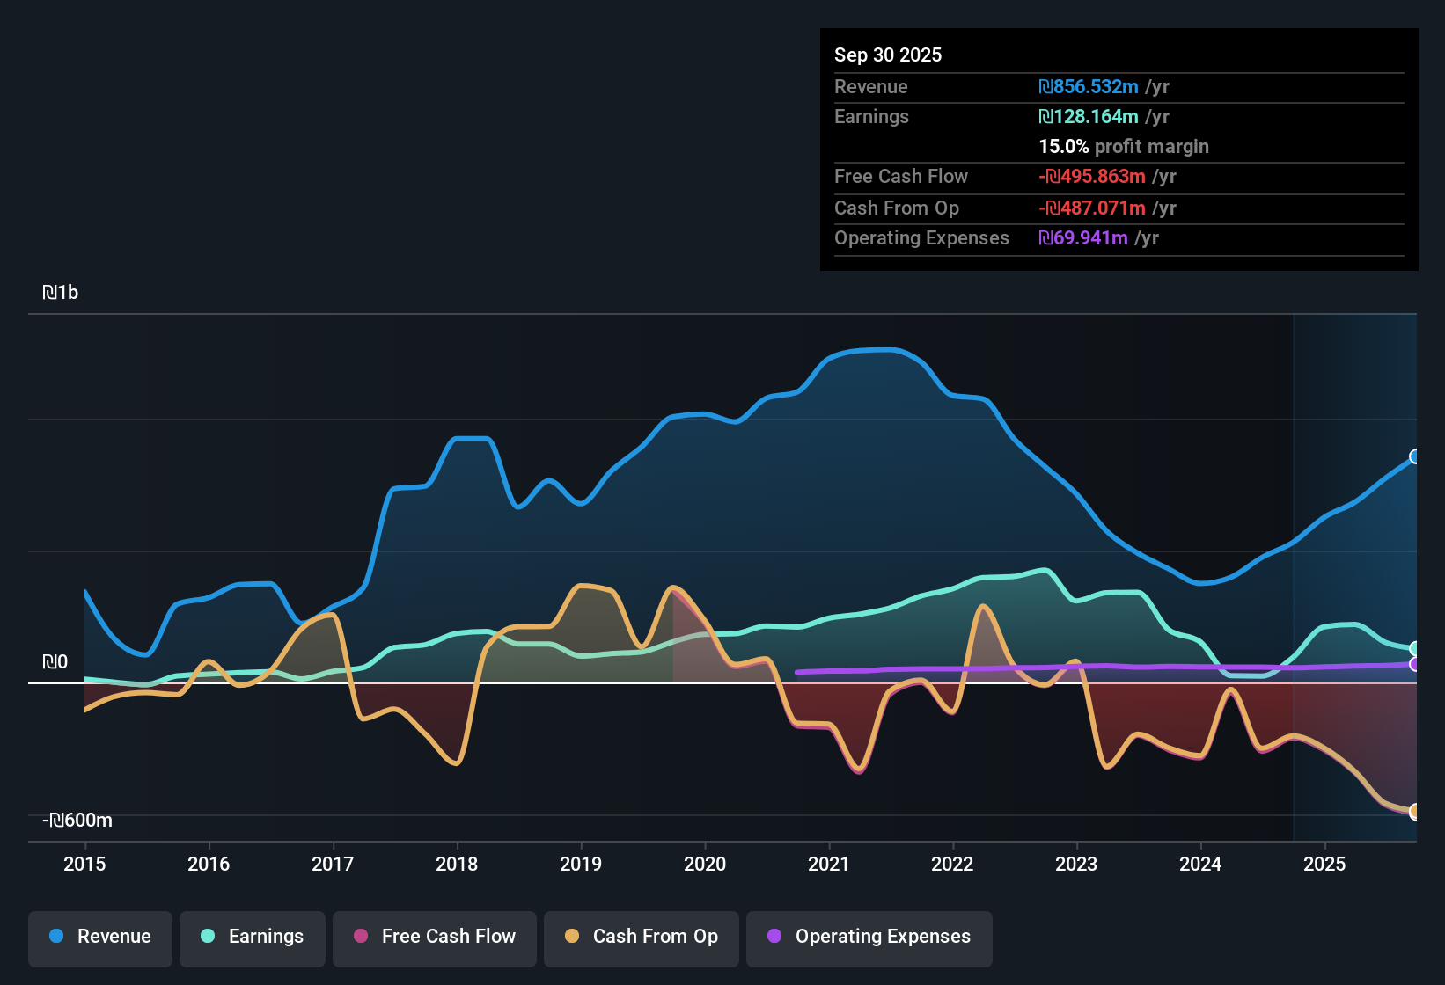Click the purple Operating Expenses legend dot

coord(774,937)
